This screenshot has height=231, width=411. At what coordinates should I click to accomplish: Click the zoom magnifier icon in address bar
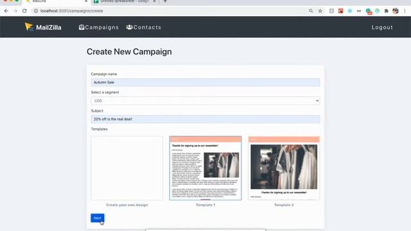coord(311,11)
